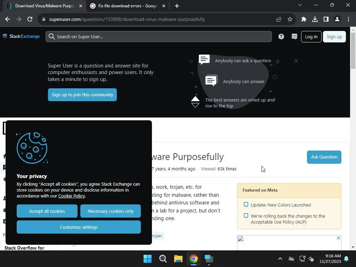356x267 pixels.
Task: Open the Windows Start menu
Action: coord(147,259)
